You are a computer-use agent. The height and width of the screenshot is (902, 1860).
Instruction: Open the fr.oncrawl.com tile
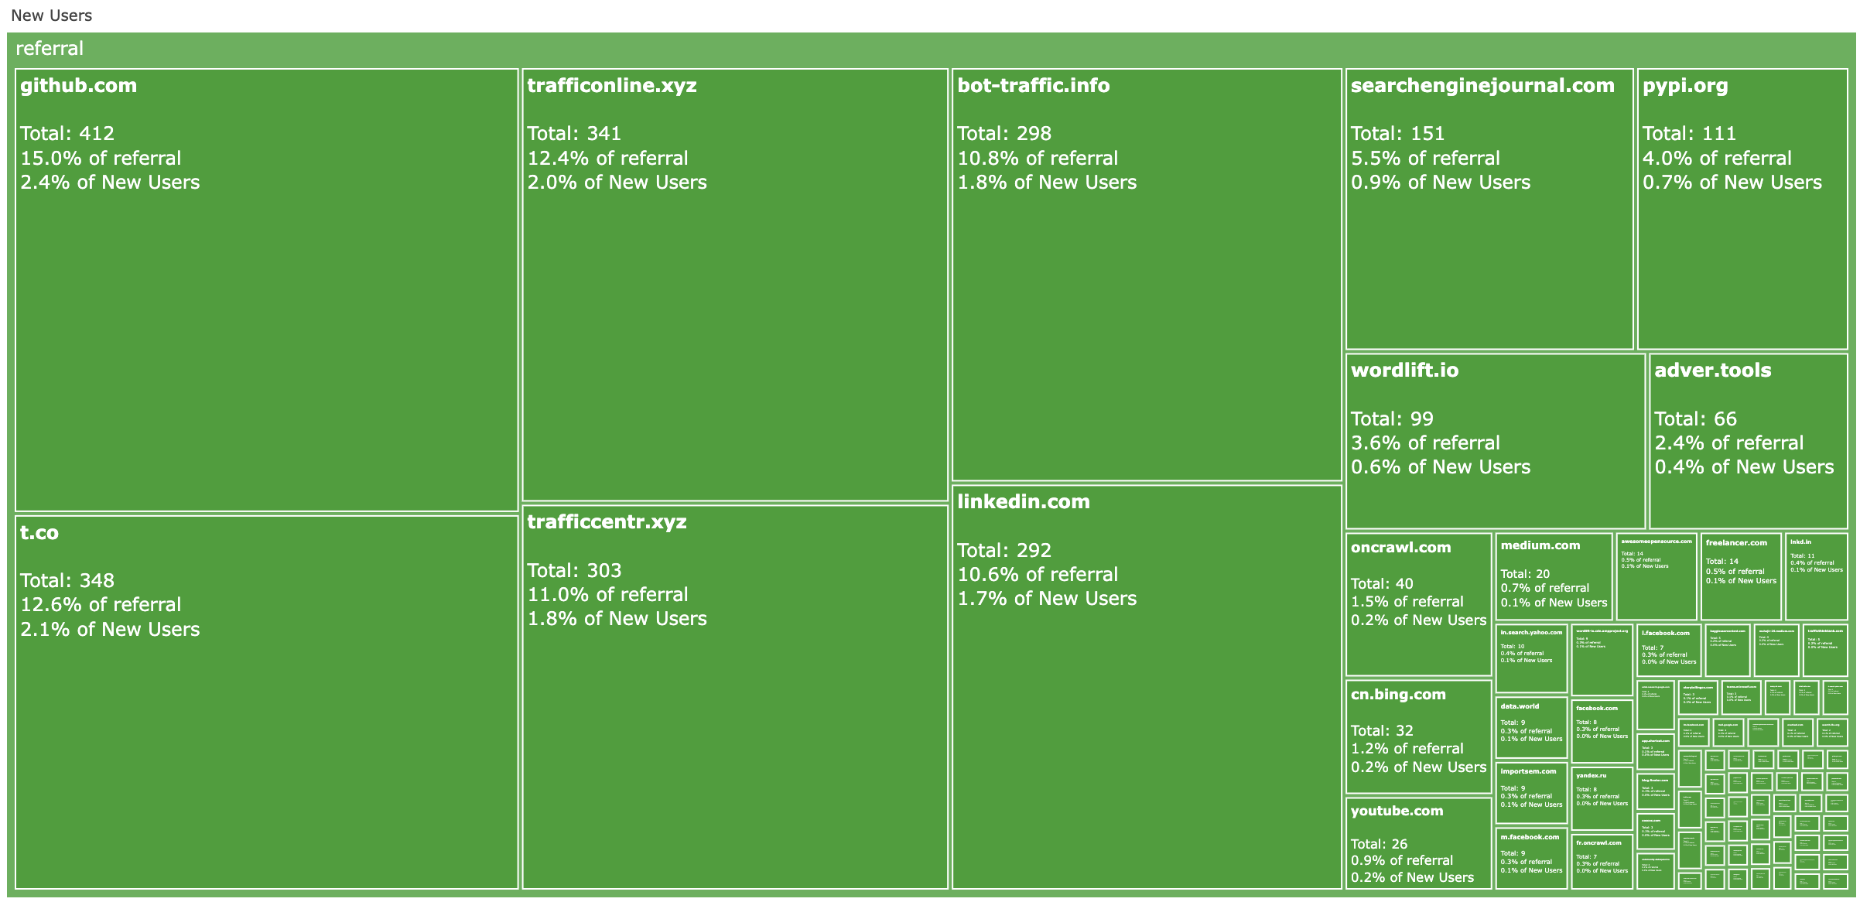(1602, 861)
